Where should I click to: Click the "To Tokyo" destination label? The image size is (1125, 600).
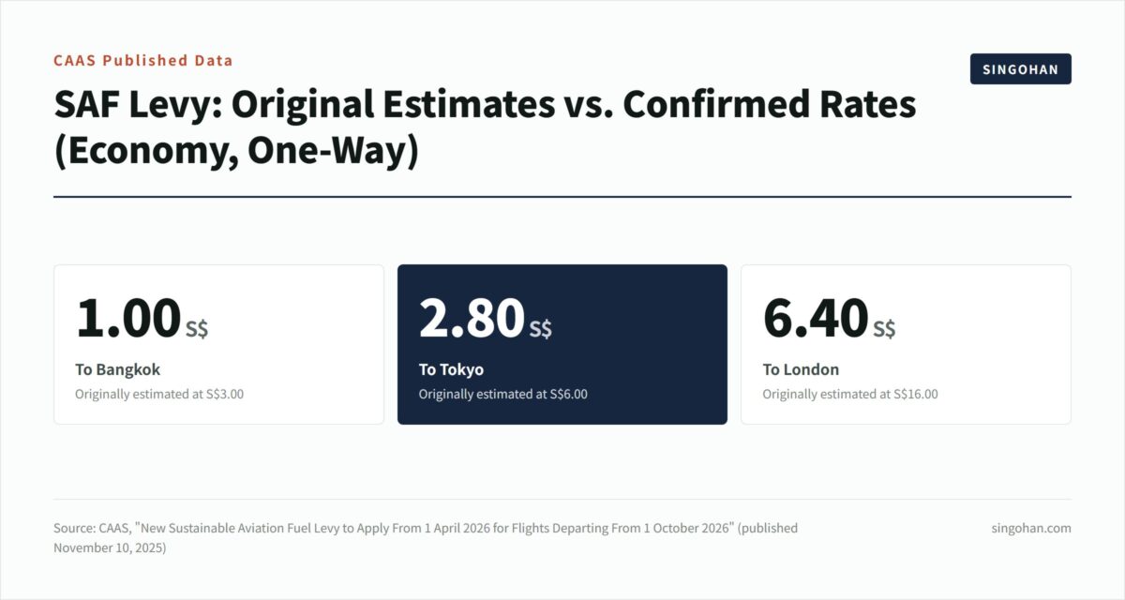coord(451,369)
